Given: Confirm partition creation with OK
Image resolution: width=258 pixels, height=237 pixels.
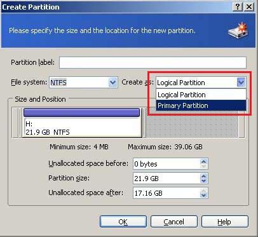Looking at the screenshot, I should pyautogui.click(x=123, y=222).
